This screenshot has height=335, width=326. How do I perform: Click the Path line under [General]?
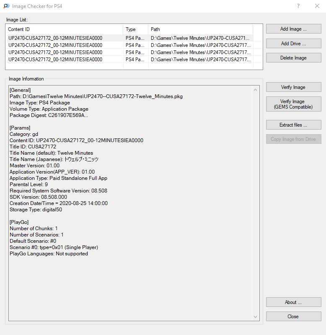[96, 96]
